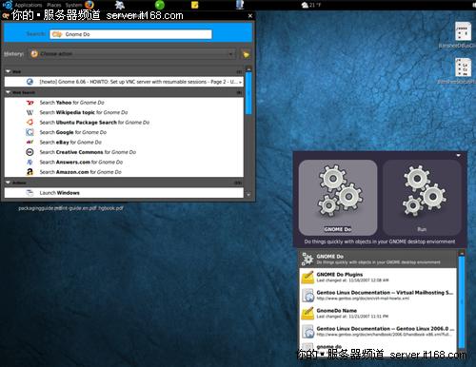The image size is (476, 367).
Task: Select the Run action gears pane
Action: click(x=422, y=197)
